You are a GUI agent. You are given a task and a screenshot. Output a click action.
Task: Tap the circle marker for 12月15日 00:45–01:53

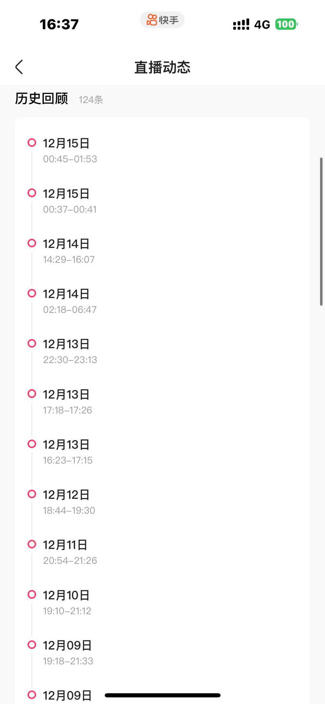(32, 142)
